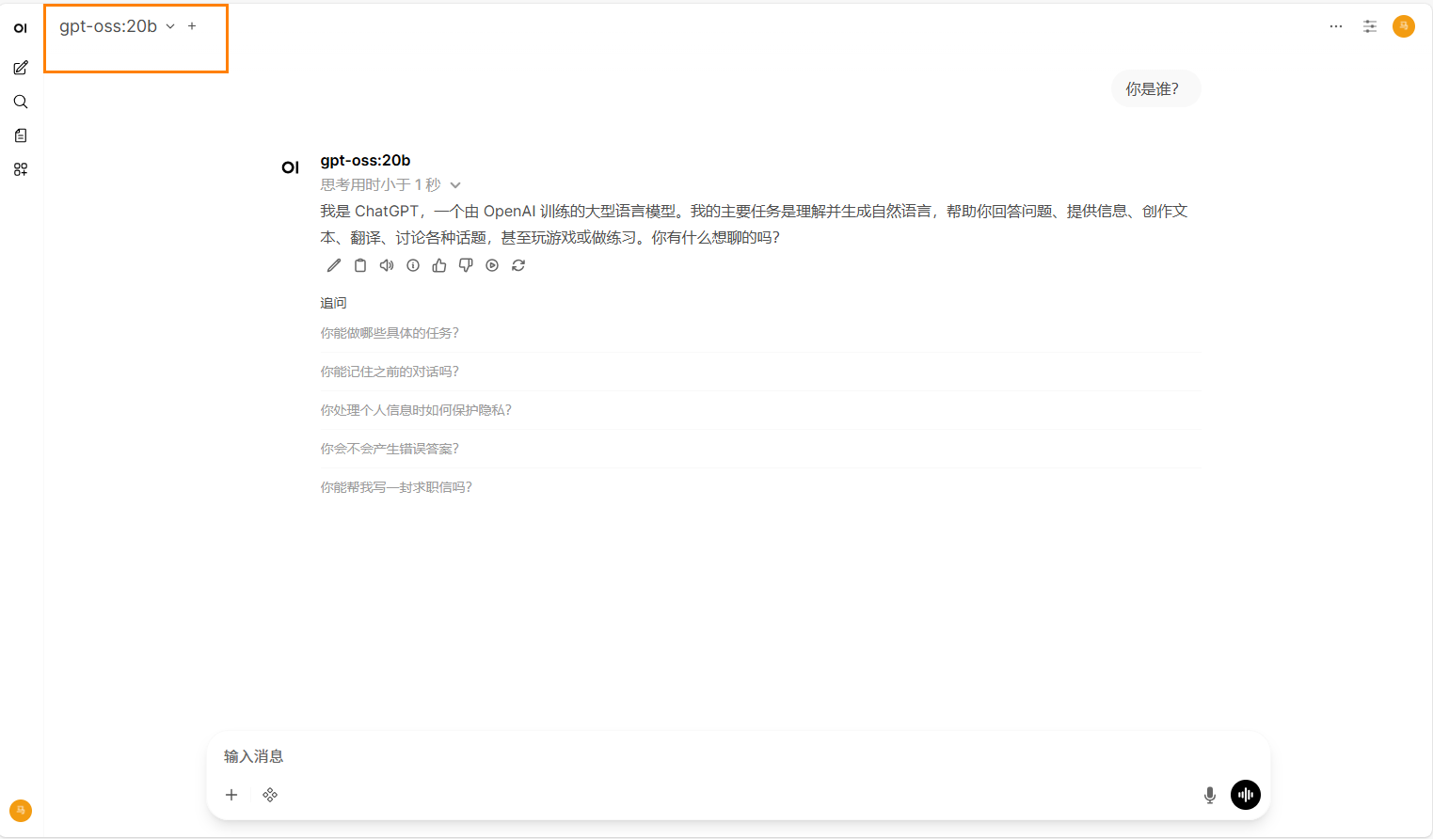Expand the 思考用时小于 1 秒 thinking details
This screenshot has height=839, width=1433.
click(390, 185)
